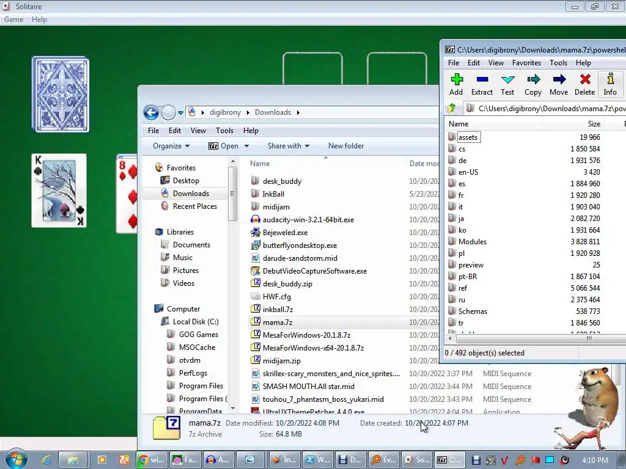The image size is (626, 469).
Task: Expand the arrow after digibrony in address bar
Action: (x=248, y=112)
